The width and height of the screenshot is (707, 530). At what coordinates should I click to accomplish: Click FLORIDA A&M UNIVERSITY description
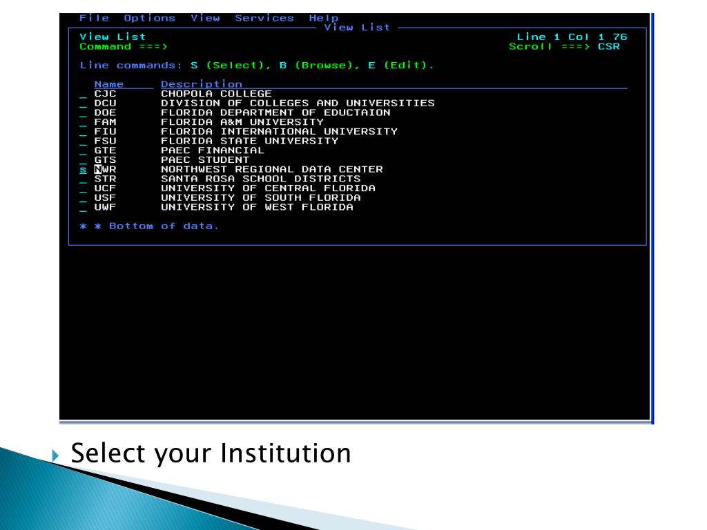coord(242,122)
